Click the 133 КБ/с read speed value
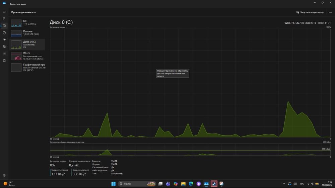 58,174
